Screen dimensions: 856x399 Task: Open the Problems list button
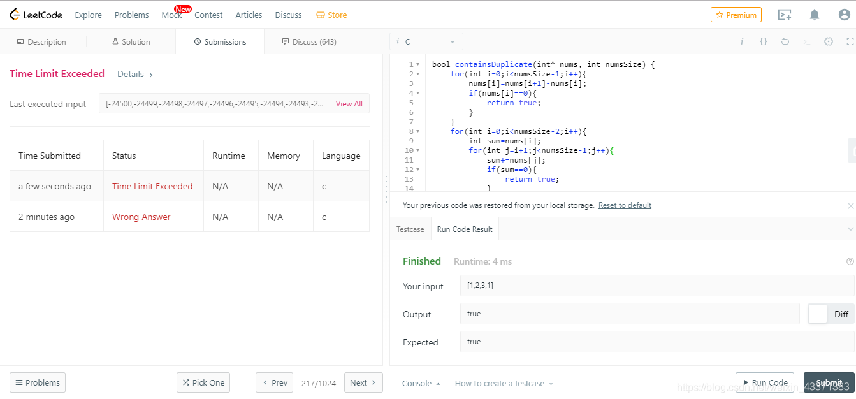pos(38,382)
